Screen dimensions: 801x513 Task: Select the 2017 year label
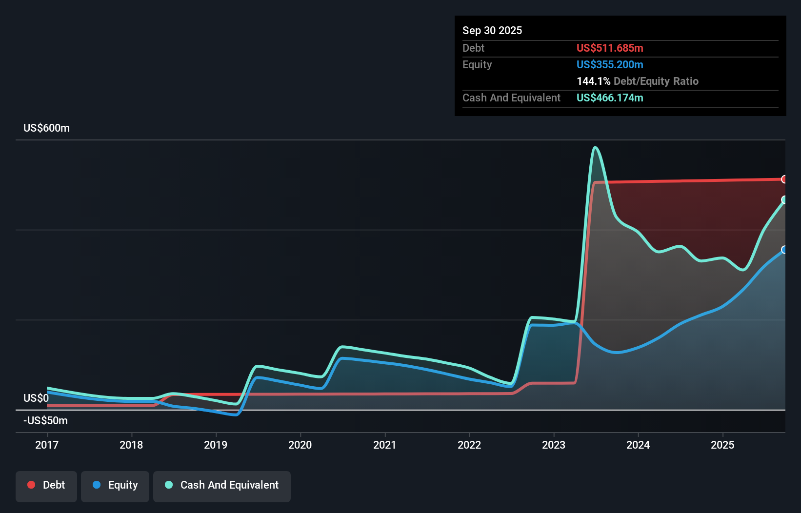(x=46, y=445)
